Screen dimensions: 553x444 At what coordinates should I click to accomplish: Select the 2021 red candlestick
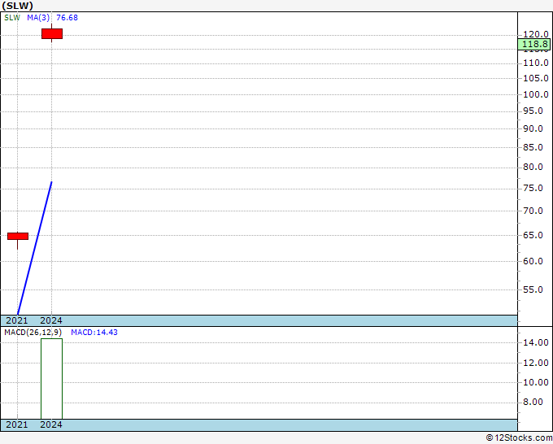(18, 237)
